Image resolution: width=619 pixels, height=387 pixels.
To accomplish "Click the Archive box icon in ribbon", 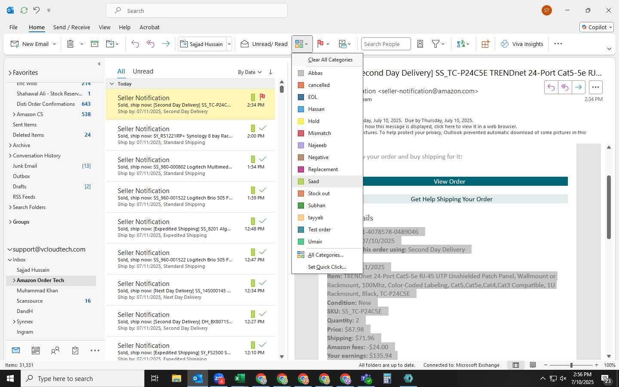I will tap(95, 44).
